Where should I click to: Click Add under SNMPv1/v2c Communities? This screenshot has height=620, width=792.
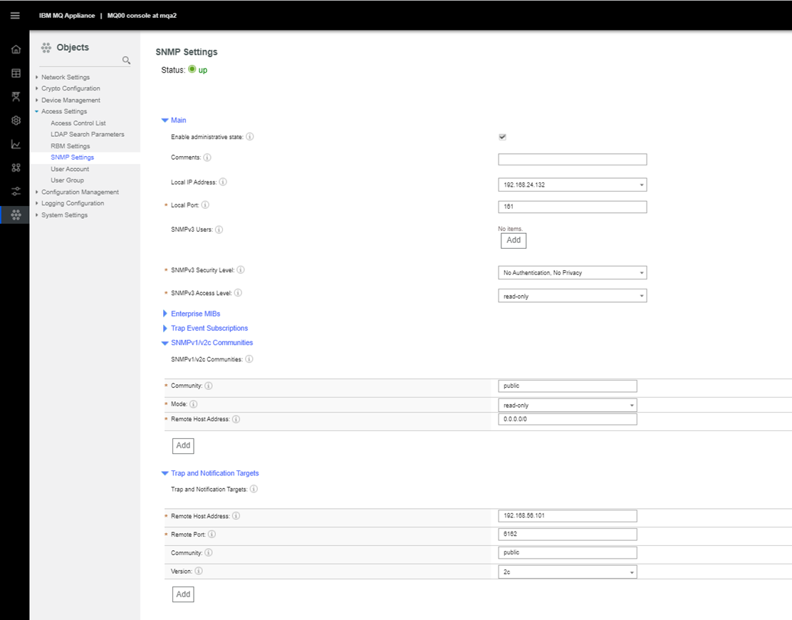pyautogui.click(x=183, y=445)
